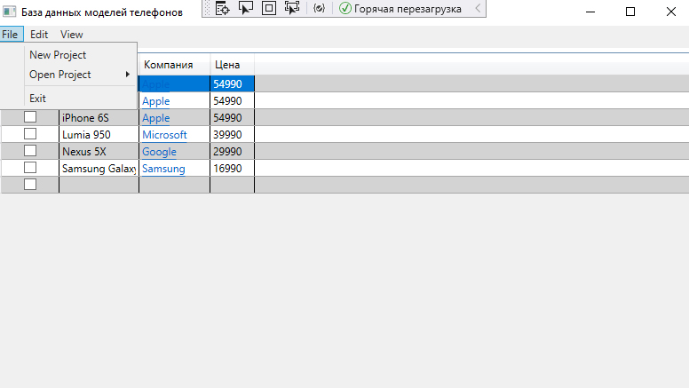Image resolution: width=689 pixels, height=388 pixels.
Task: Minimize the База данных window
Action: (590, 12)
